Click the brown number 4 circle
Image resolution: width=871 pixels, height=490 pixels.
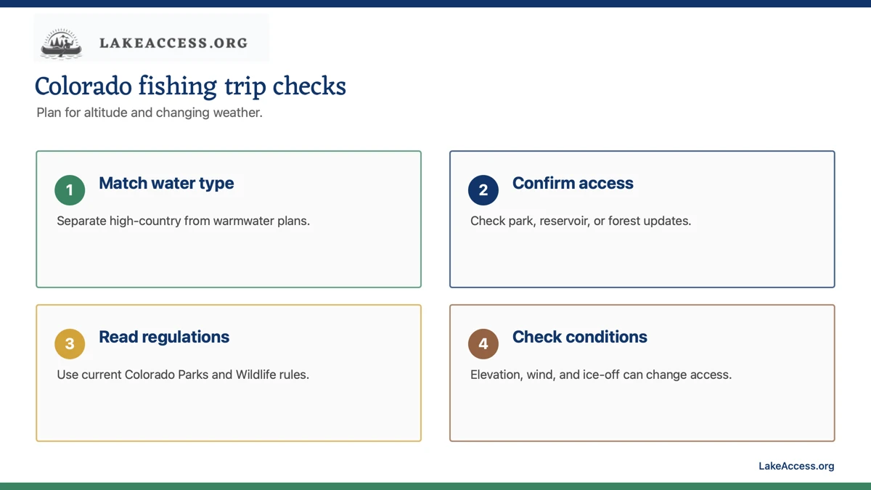483,344
